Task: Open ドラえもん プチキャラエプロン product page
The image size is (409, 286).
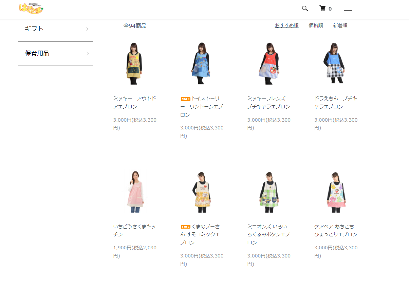Action: tap(336, 102)
